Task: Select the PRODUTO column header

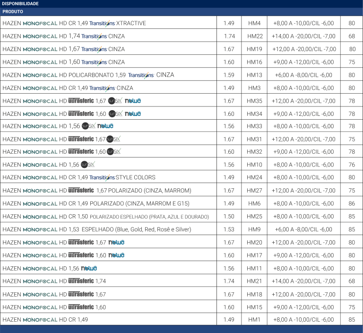Action: [x=13, y=11]
